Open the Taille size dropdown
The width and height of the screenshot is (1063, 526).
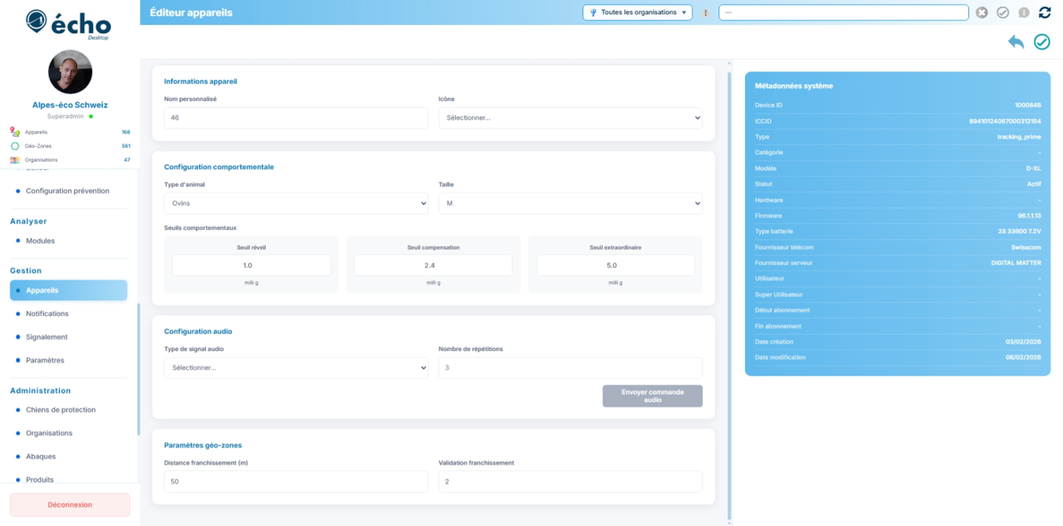(x=570, y=203)
